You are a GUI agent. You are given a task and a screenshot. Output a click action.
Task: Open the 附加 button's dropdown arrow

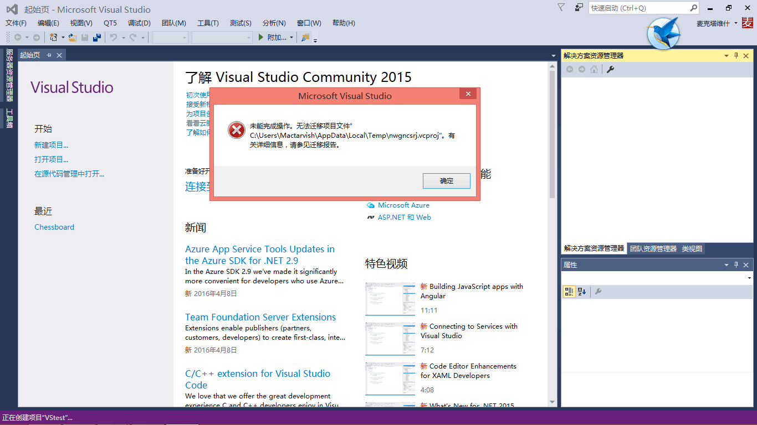291,38
